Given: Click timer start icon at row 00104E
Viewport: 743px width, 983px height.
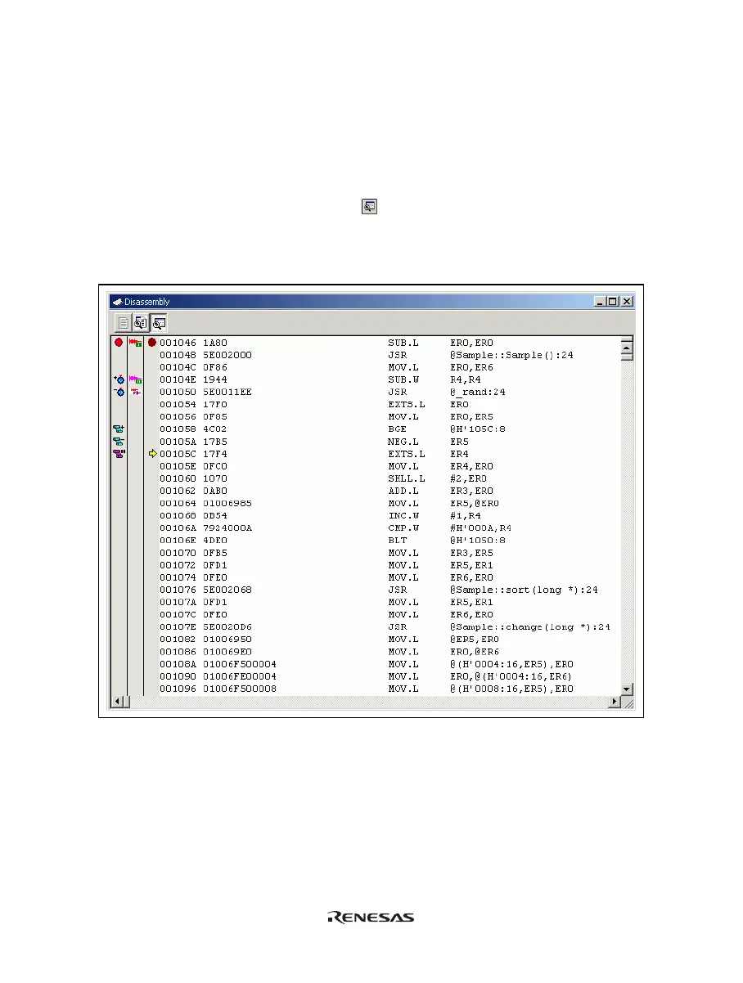Looking at the screenshot, I should click(119, 380).
